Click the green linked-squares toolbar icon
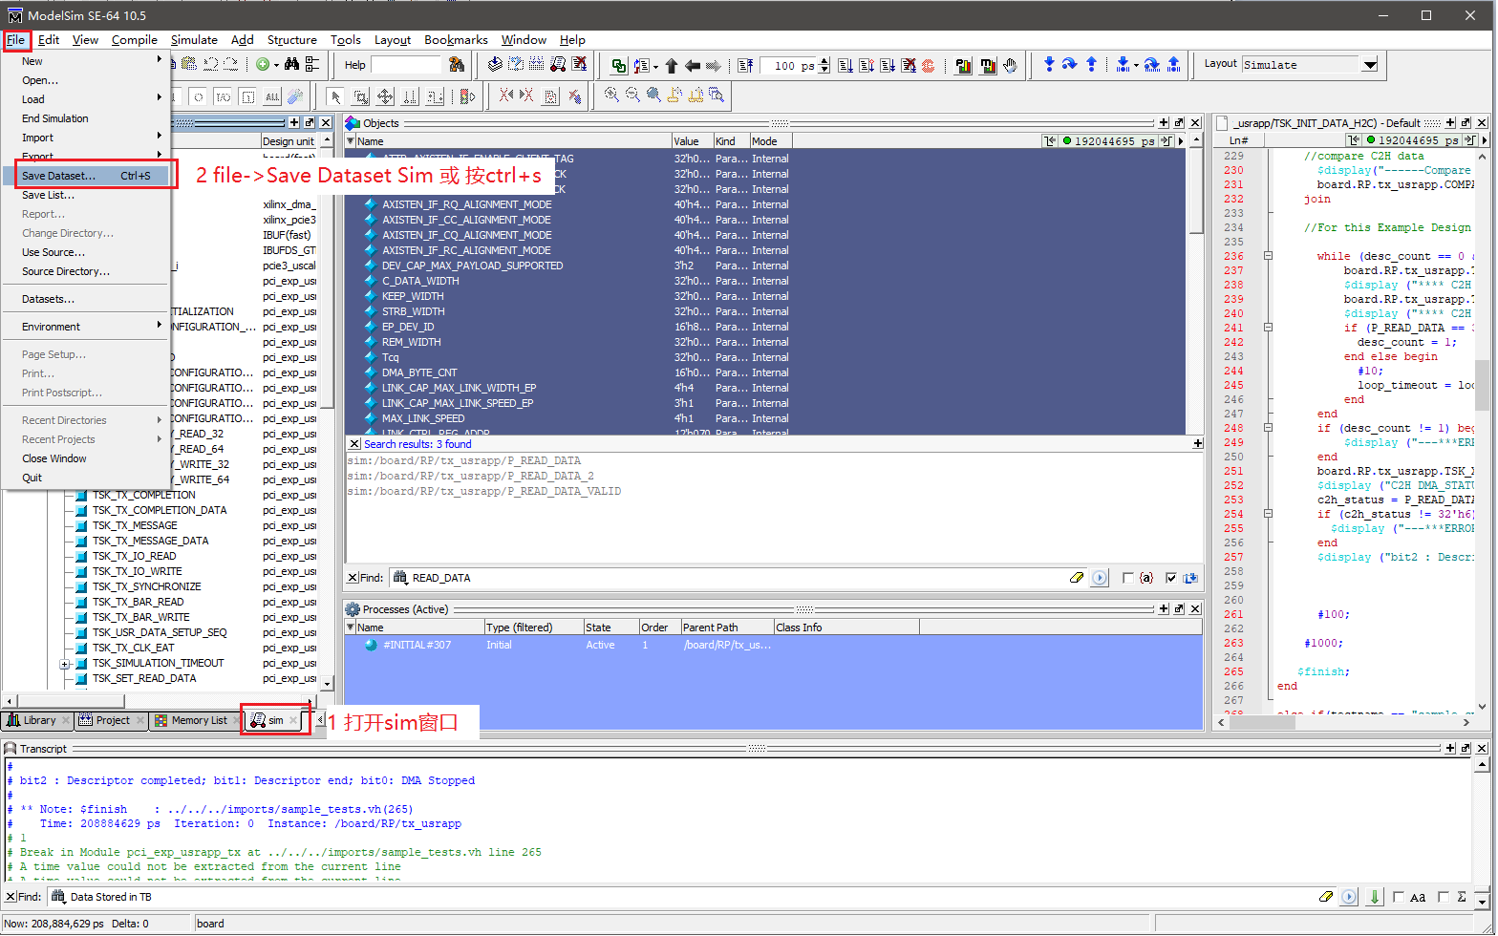 [x=619, y=65]
